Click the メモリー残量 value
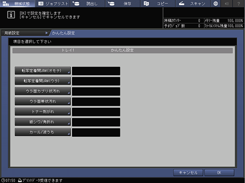The height and width of the screenshot is (183, 245). click(x=235, y=20)
